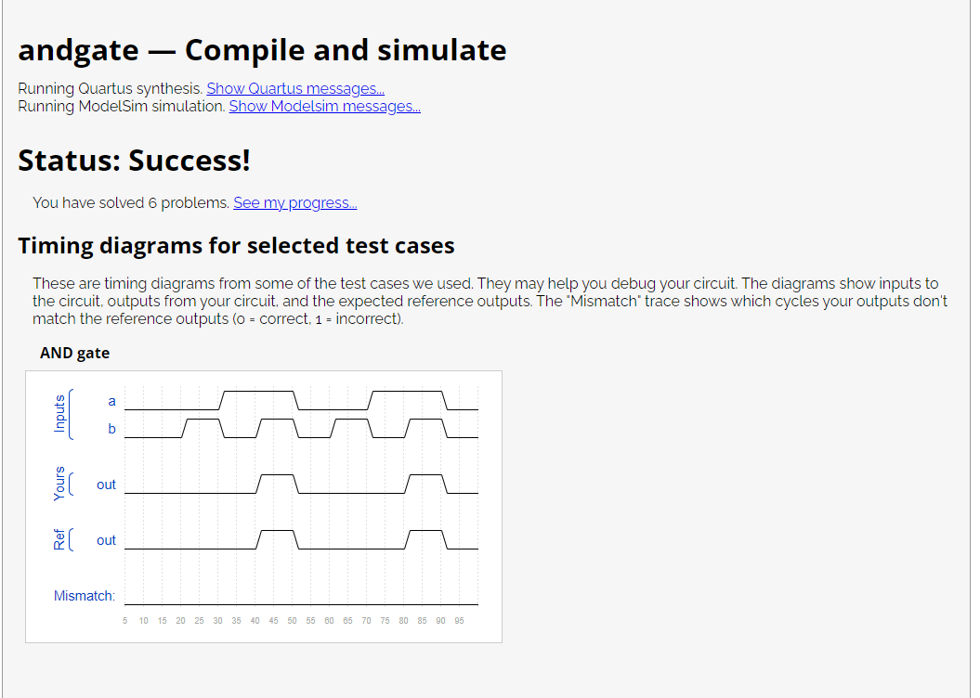Click the 'Running Quartus synthesis.' text
Image resolution: width=980 pixels, height=698 pixels.
click(x=111, y=89)
